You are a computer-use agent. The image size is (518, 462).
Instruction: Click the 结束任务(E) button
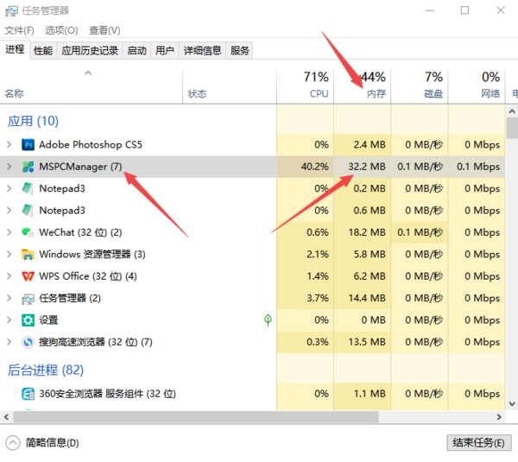[478, 443]
